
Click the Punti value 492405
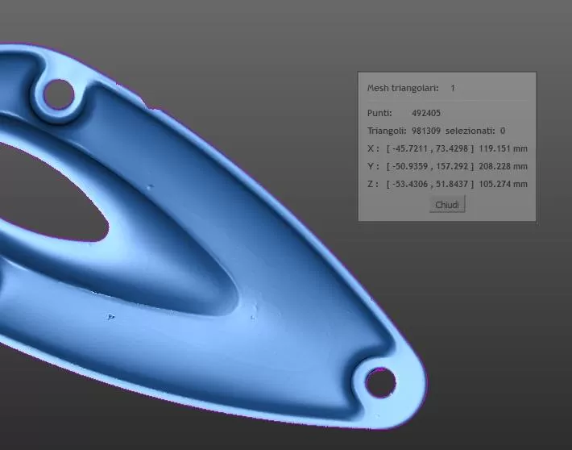tap(426, 113)
